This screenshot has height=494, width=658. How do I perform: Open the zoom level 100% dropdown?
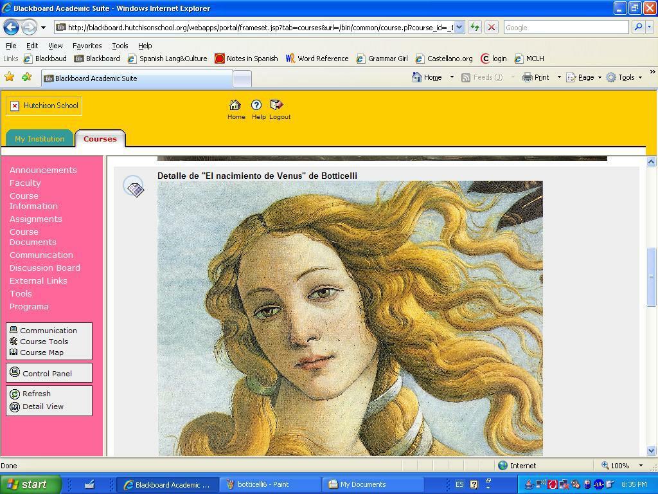pyautogui.click(x=641, y=466)
